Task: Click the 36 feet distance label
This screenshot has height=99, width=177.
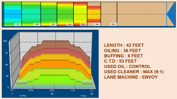Action: coord(97,24)
